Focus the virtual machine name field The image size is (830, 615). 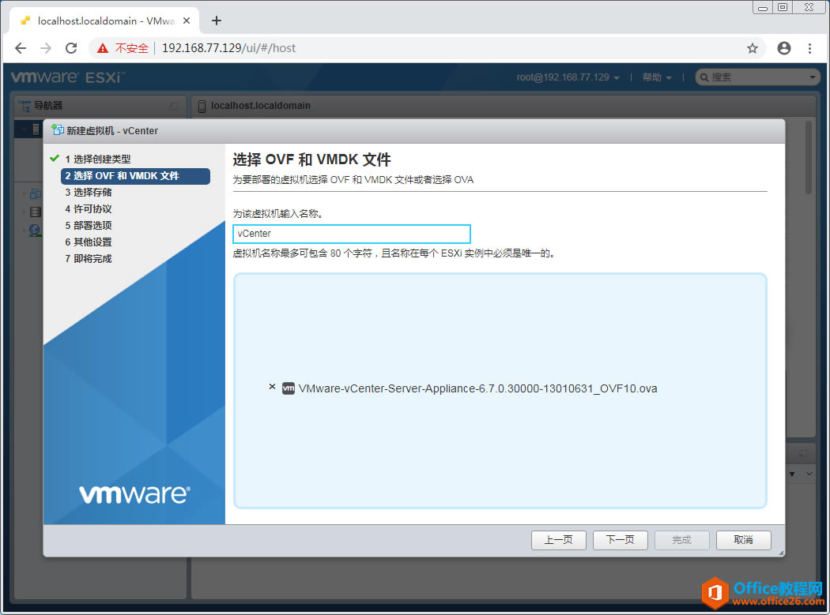[352, 234]
